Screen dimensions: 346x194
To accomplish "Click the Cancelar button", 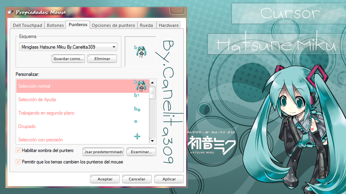I will point(137,179).
